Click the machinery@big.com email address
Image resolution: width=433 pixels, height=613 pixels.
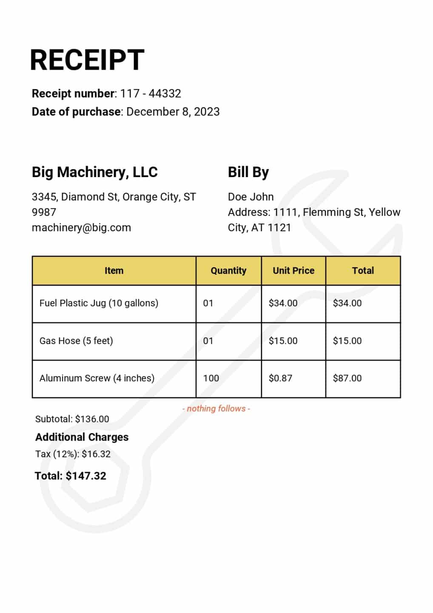tap(81, 228)
